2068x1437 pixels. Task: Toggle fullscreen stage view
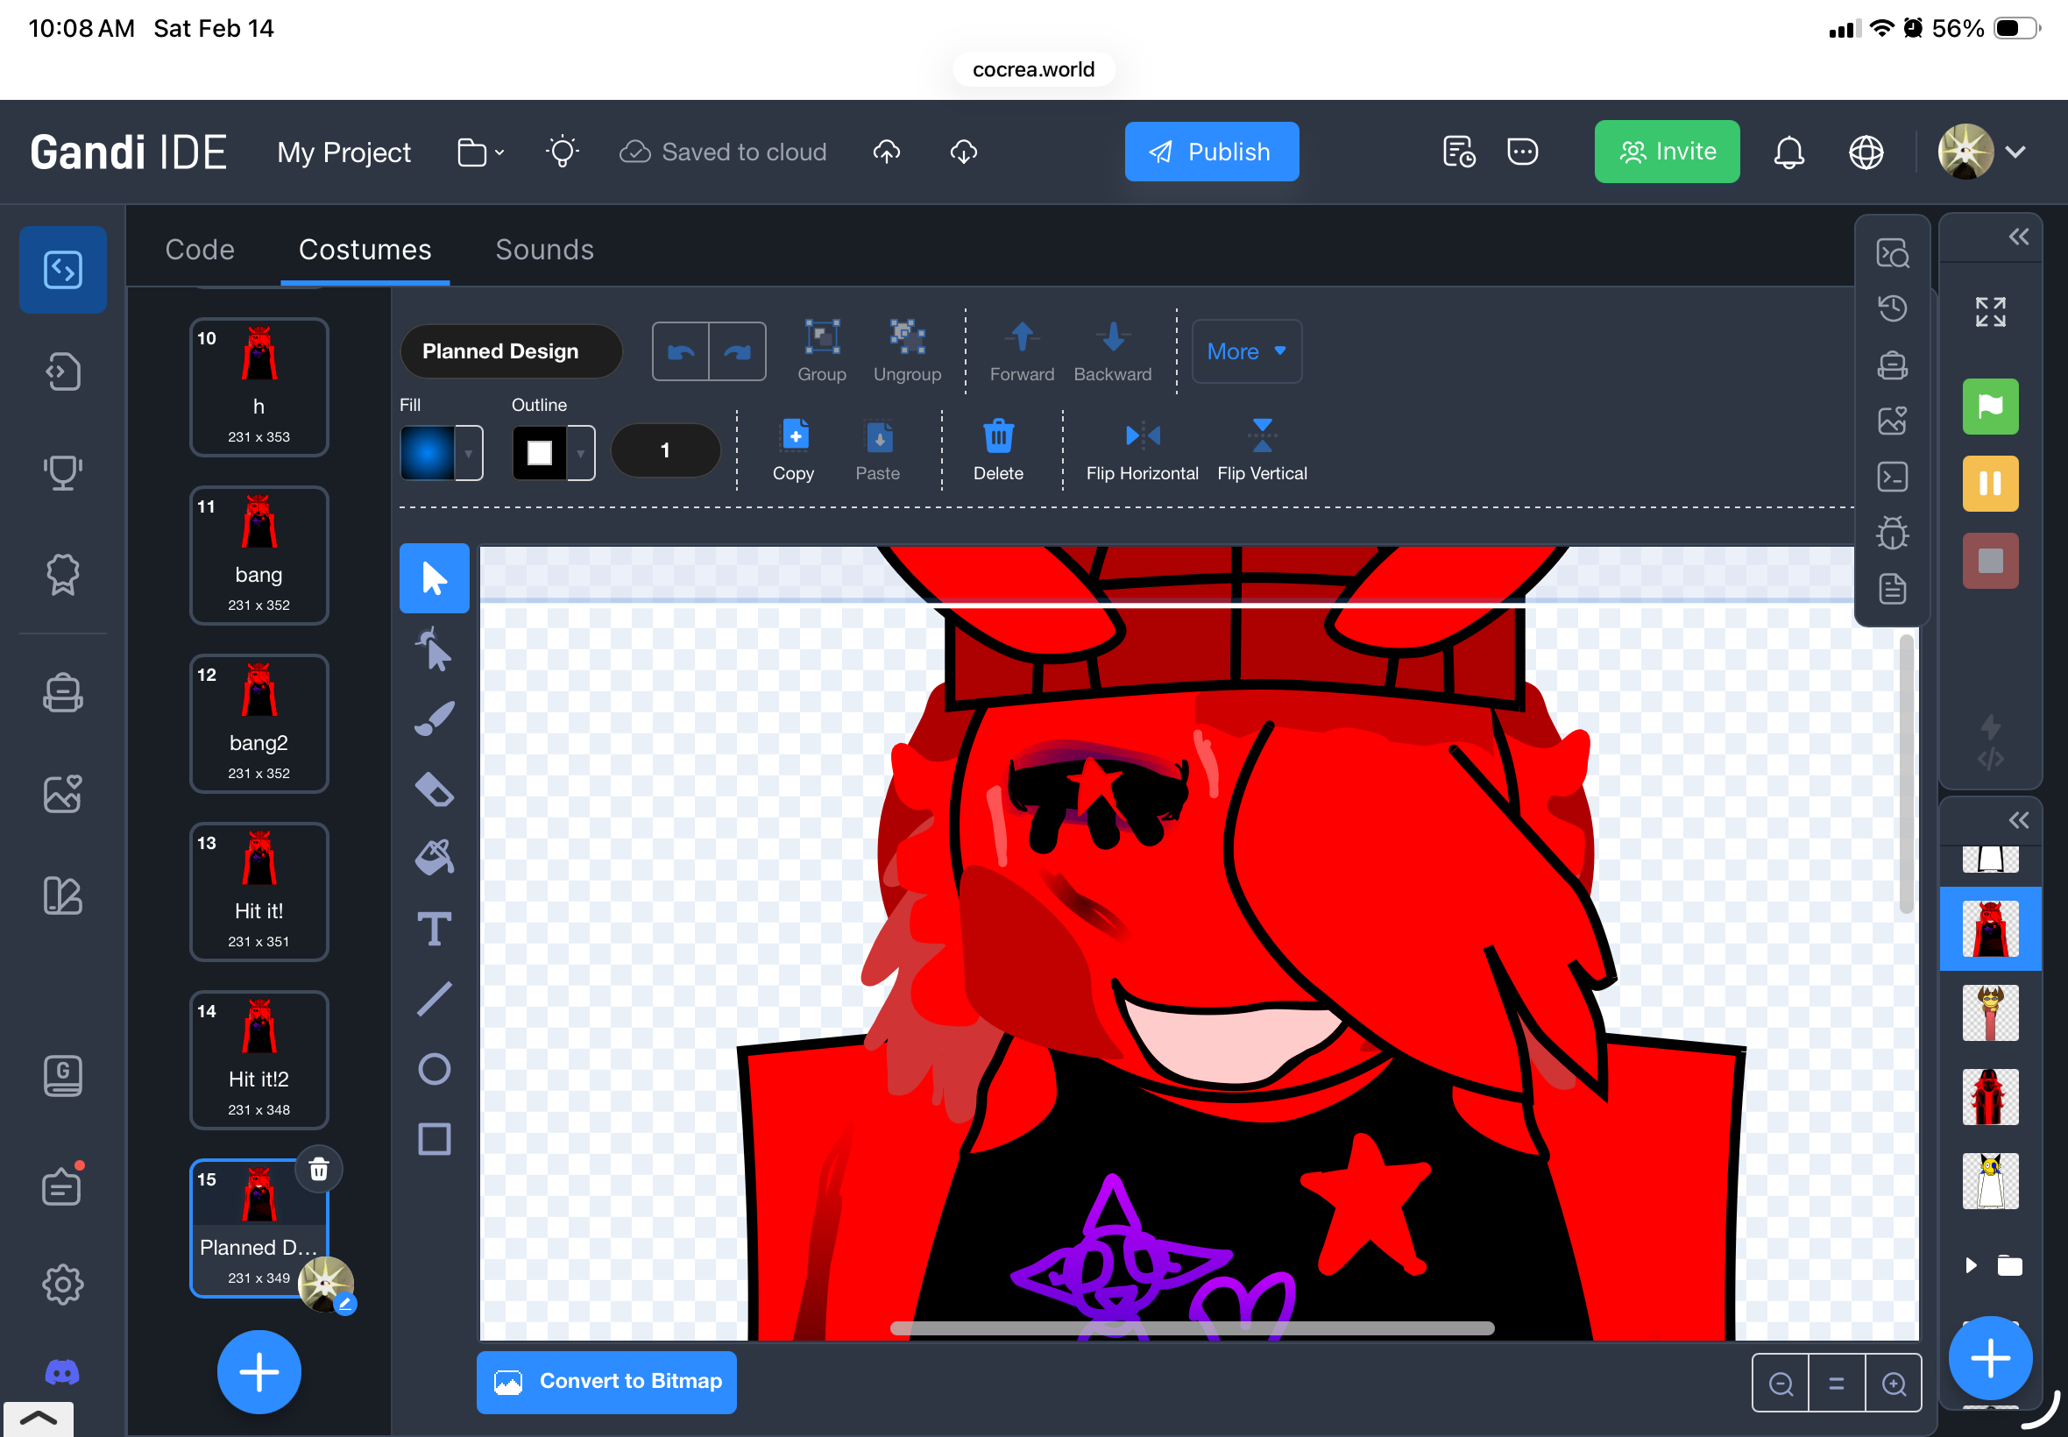coord(1990,313)
